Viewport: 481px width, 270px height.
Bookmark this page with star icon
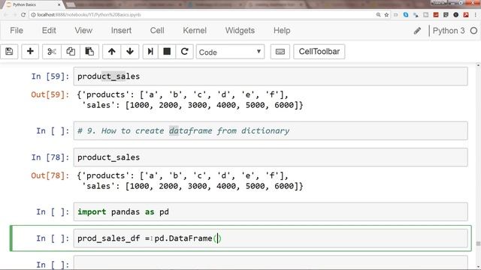386,15
